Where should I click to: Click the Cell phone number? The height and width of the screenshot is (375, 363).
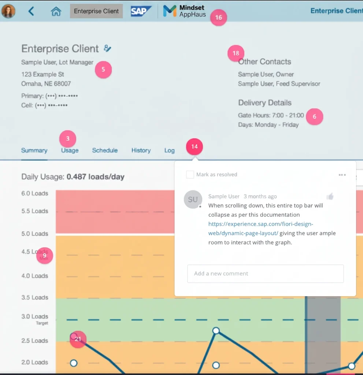point(44,105)
